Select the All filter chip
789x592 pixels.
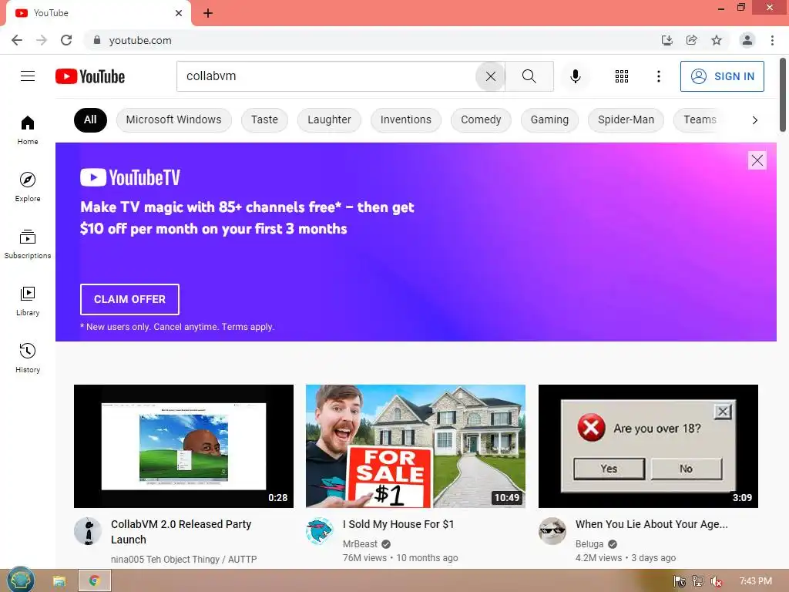pos(91,119)
